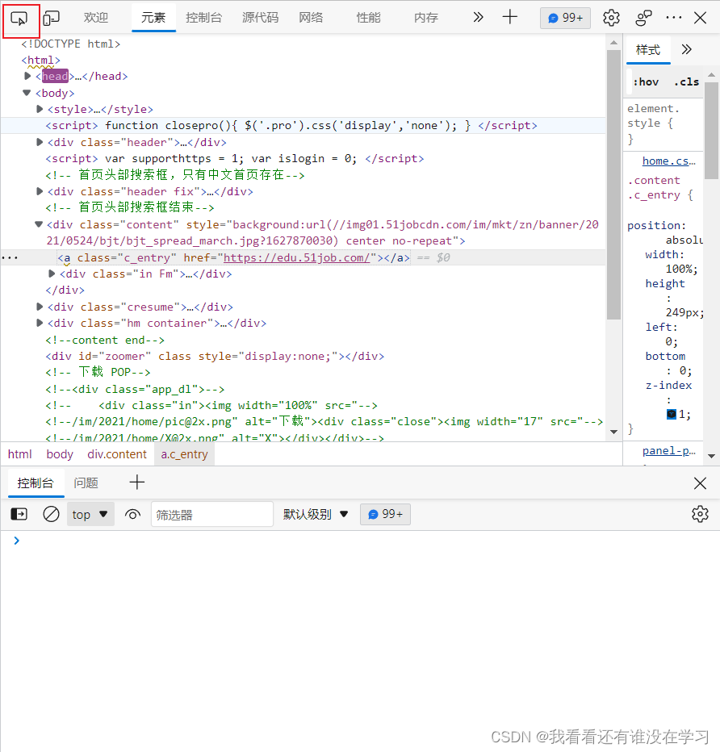This screenshot has width=720, height=752.
Task: Add a new tool tab with plus
Action: tap(510, 17)
